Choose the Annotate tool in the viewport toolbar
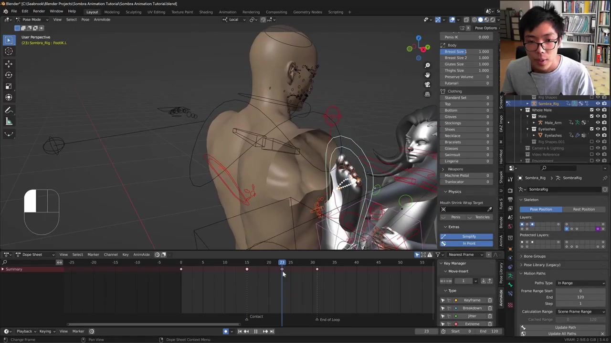 (9, 111)
